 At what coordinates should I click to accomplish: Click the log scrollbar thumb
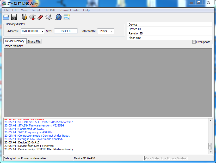click(211, 146)
